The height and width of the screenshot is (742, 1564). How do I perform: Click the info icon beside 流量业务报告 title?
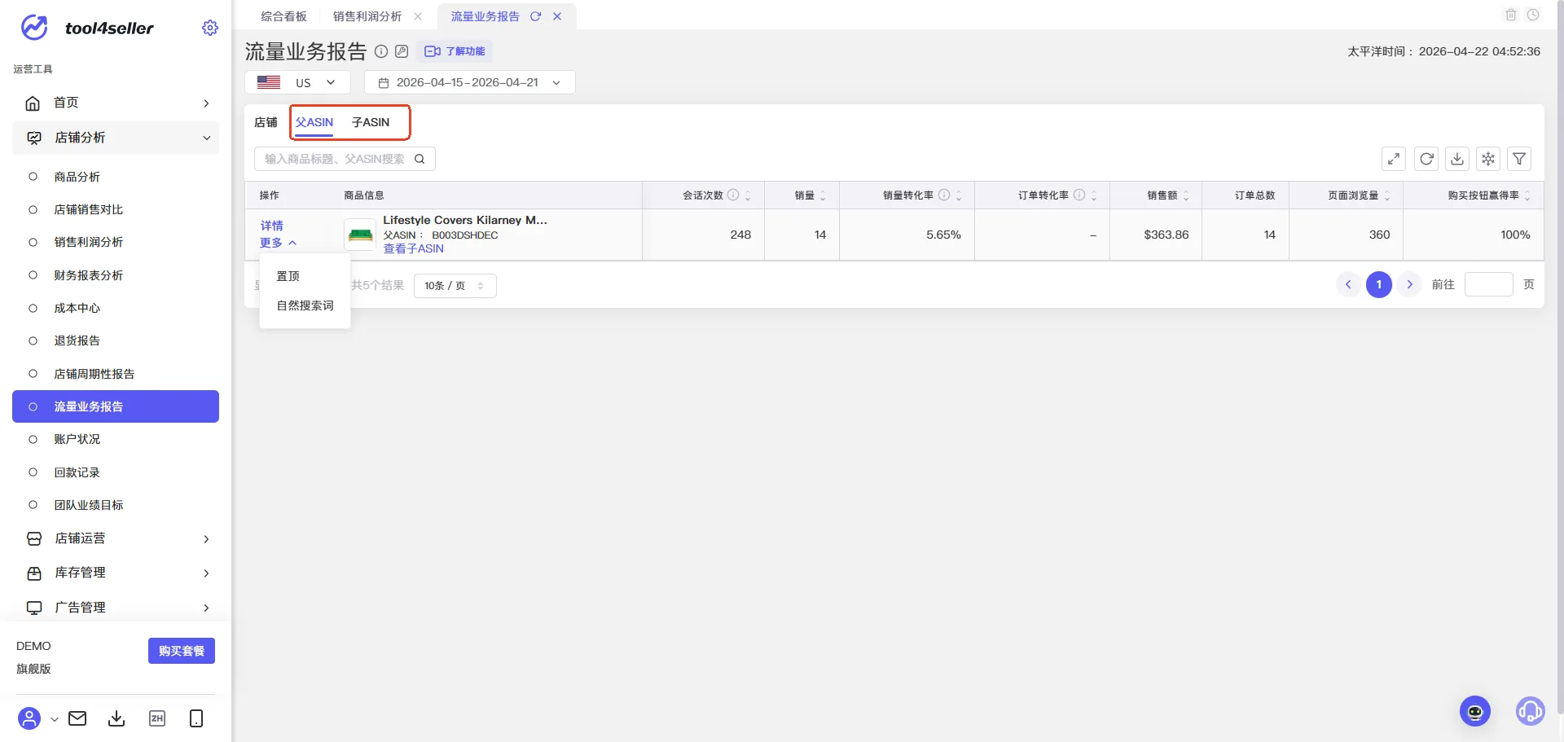(381, 51)
